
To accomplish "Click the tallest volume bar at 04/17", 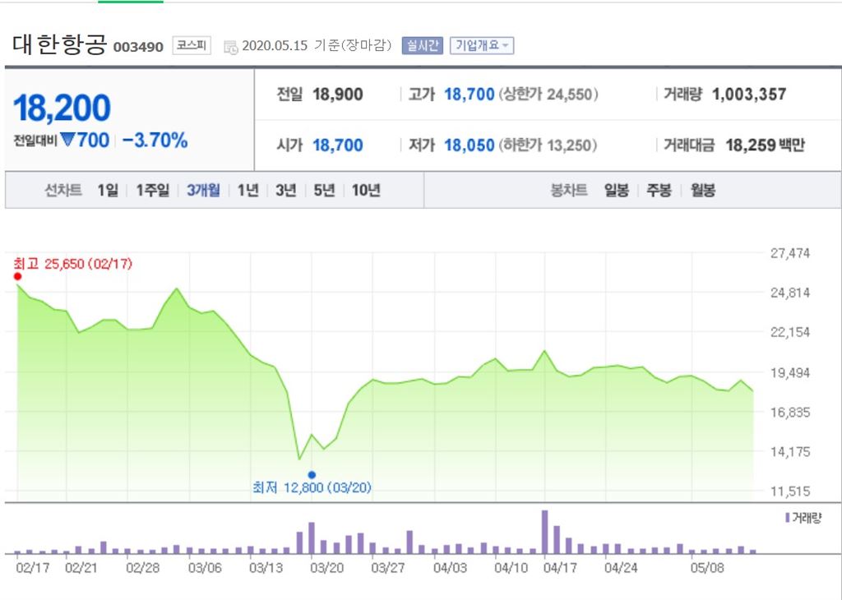I will 544,532.
